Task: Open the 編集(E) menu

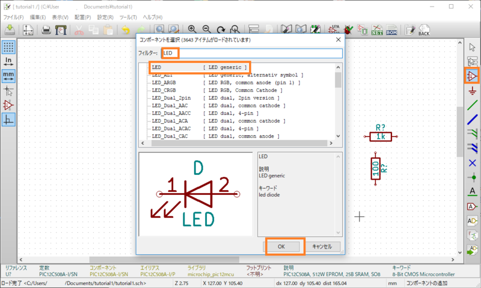Action: coord(38,17)
